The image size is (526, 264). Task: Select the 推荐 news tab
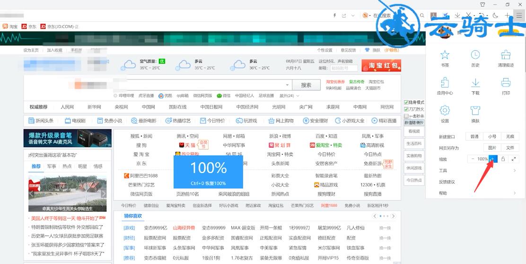click(36, 167)
